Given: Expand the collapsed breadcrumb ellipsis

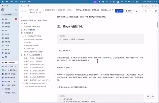Looking at the screenshot, I should (41, 10).
